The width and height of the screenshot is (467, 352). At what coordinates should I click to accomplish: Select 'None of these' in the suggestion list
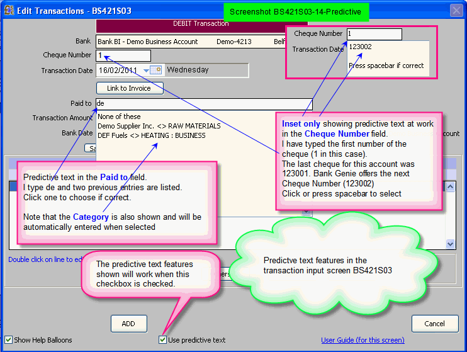tap(119, 116)
